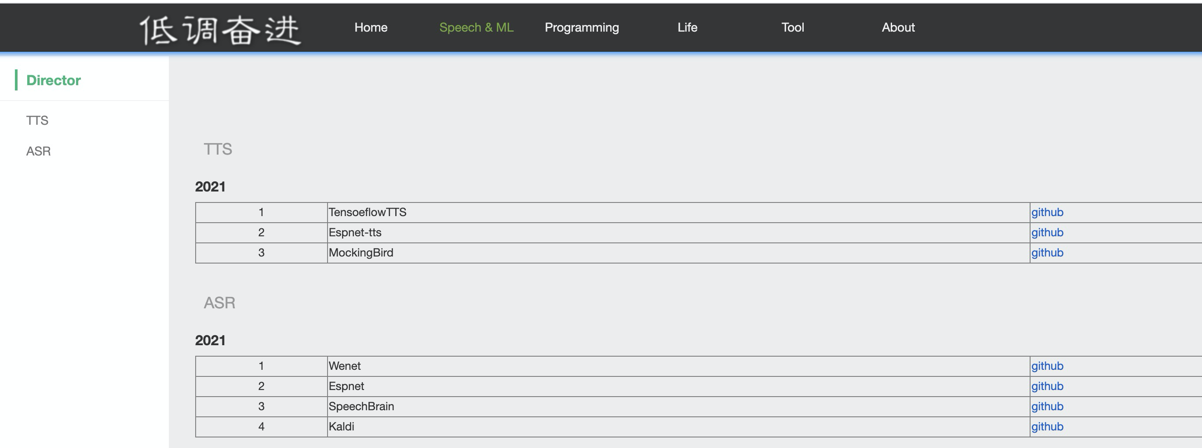Open the Speech & ML menu item
This screenshot has height=448, width=1202.
click(x=477, y=28)
